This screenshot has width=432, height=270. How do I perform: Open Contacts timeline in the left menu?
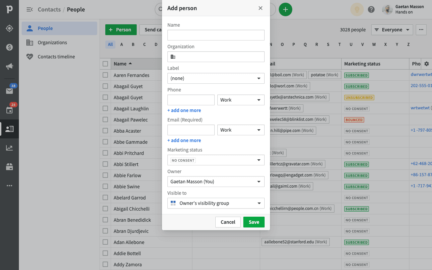click(x=56, y=57)
